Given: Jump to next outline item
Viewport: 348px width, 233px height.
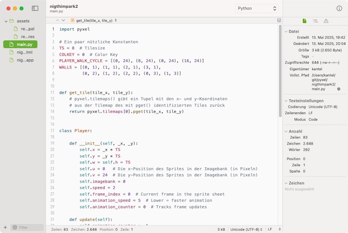Looking at the screenshot, I should click(x=64, y=20).
